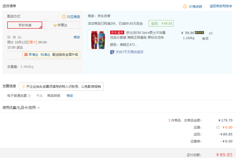Click the 商家: 京东自营 text
Image resolution: width=236 pixels, height=158 pixels.
click(x=99, y=16)
